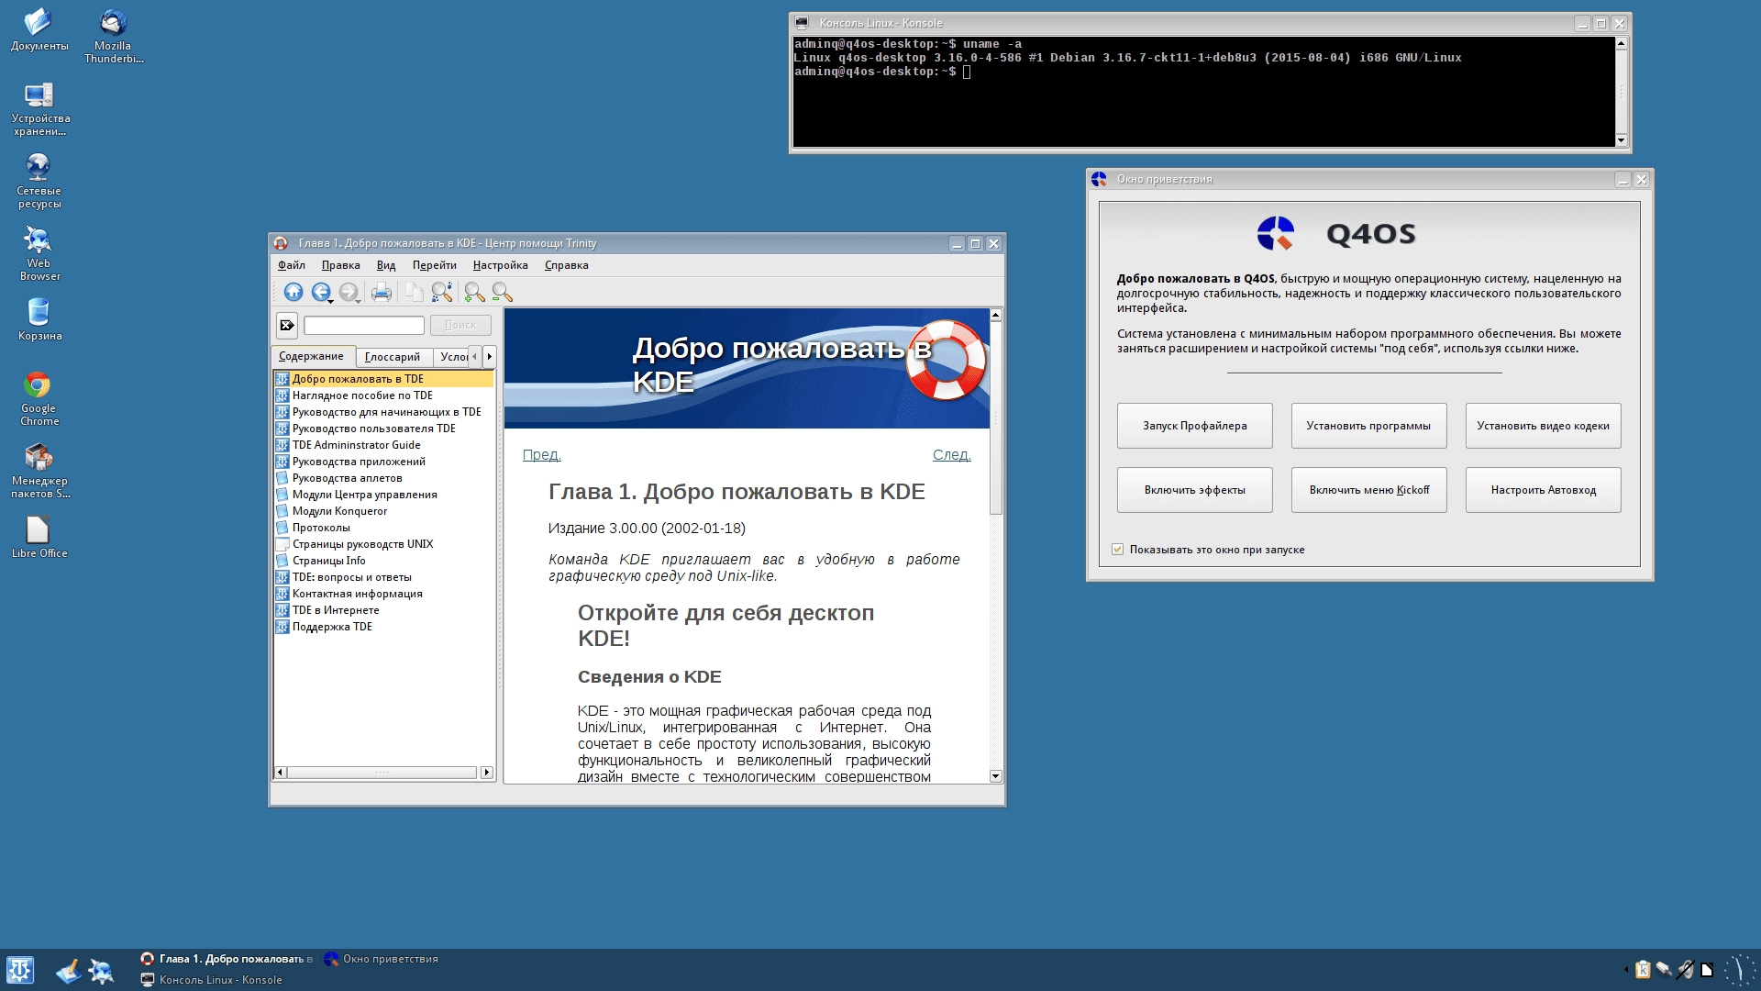
Task: Launch Google Chrome from the desktop
Action: pos(39,398)
